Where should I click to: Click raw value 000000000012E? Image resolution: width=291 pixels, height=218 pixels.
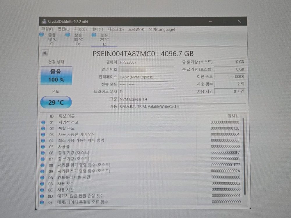tap(225, 128)
